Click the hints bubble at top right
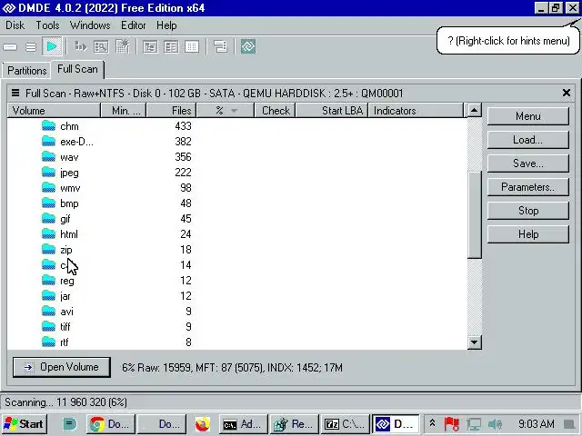The height and width of the screenshot is (436, 582). click(508, 40)
